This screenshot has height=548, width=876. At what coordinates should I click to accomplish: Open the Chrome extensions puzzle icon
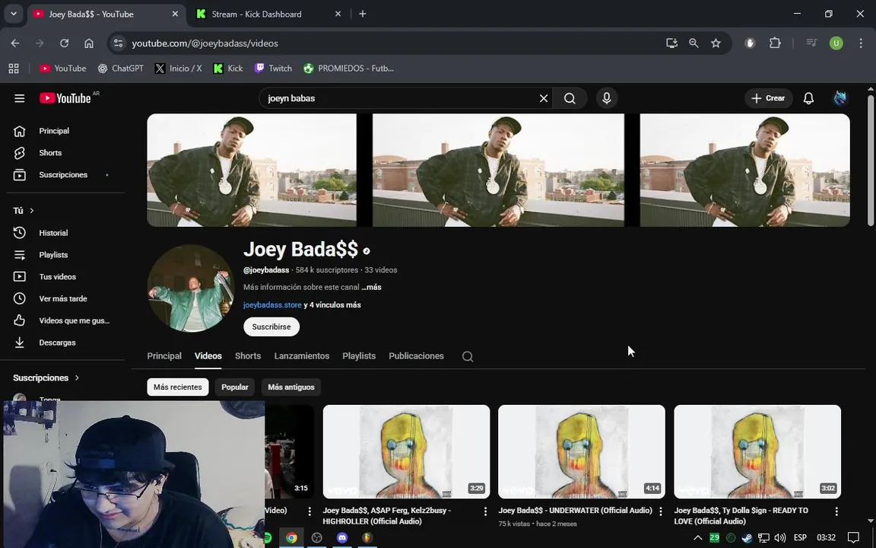pos(775,43)
